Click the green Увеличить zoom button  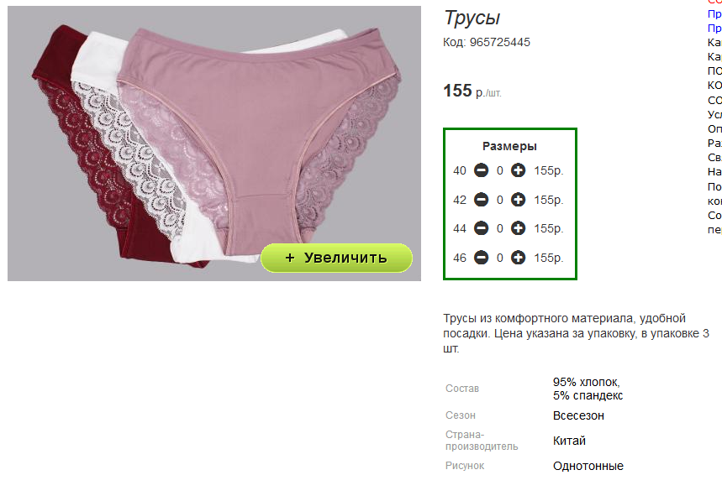[336, 258]
